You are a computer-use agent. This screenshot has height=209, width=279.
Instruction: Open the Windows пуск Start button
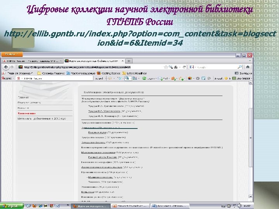(12, 206)
